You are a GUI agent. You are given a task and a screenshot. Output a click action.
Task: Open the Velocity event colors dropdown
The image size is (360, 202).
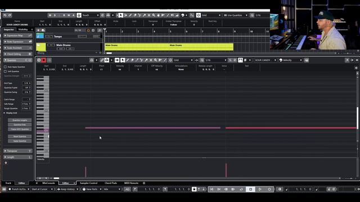pos(290,60)
